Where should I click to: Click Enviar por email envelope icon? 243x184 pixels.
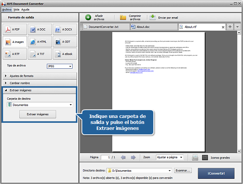(153, 17)
